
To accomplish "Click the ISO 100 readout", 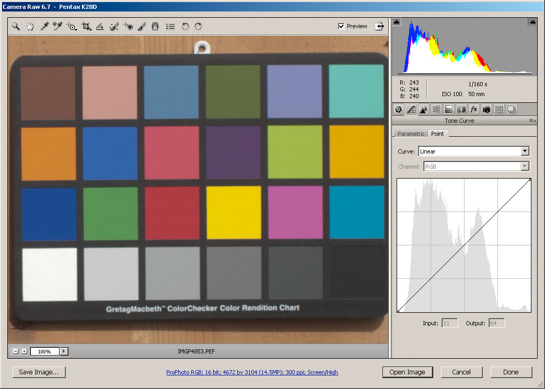I will click(x=452, y=94).
